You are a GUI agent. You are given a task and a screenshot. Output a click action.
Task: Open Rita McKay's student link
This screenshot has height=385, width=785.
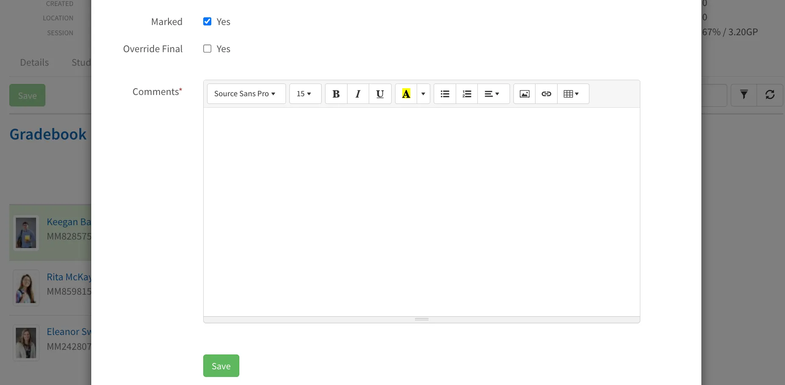(69, 277)
